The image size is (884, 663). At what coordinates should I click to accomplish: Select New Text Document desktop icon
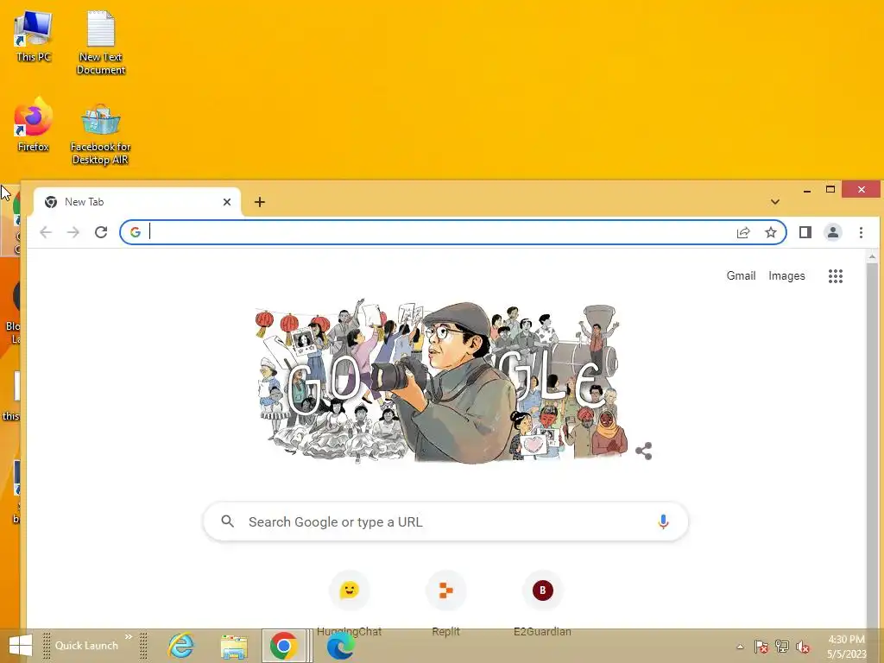click(101, 43)
